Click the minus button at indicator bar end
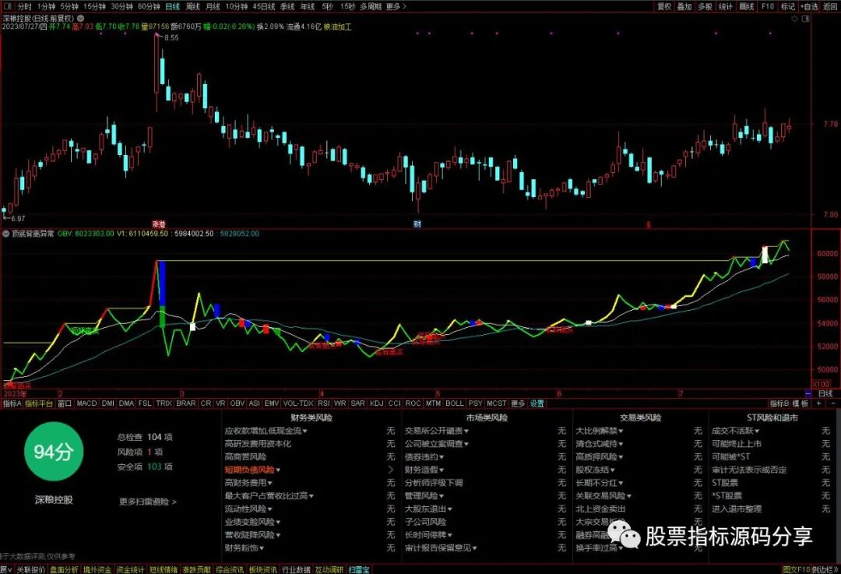Image resolution: width=841 pixels, height=574 pixels. pyautogui.click(x=833, y=403)
